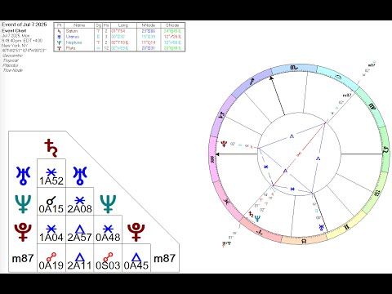Select the Capricorn sign on the chart wheel
Screen dimensions: 392x294
[221, 115]
